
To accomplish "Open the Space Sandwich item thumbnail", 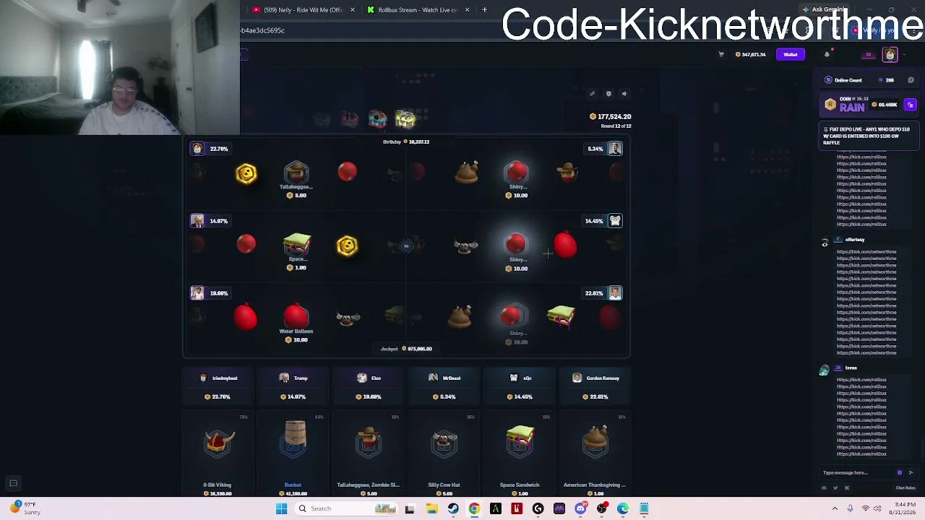I will 520,442.
